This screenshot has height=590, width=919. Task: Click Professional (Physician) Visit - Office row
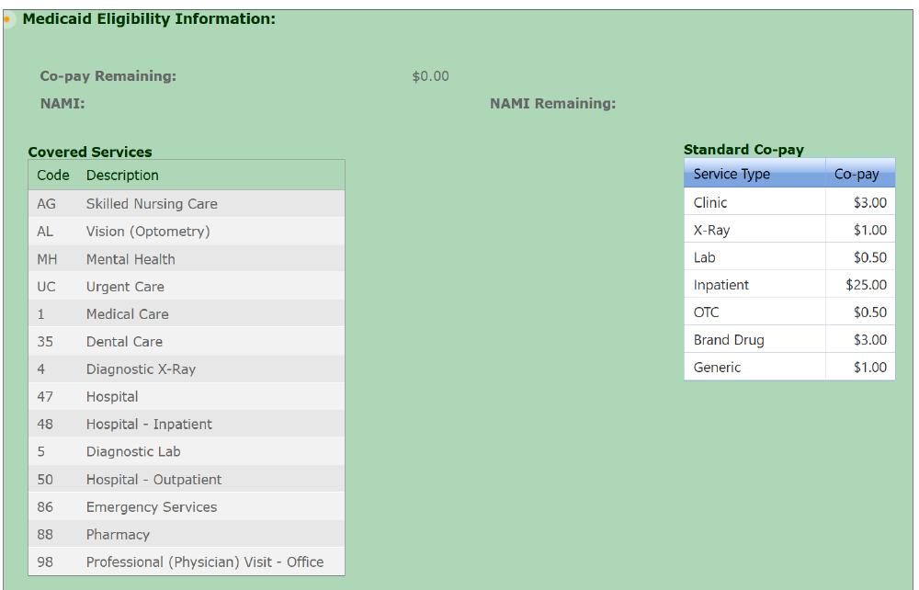[x=187, y=562]
